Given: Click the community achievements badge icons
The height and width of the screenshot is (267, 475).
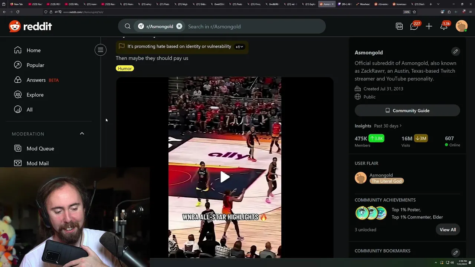Looking at the screenshot, I should pyautogui.click(x=371, y=213).
